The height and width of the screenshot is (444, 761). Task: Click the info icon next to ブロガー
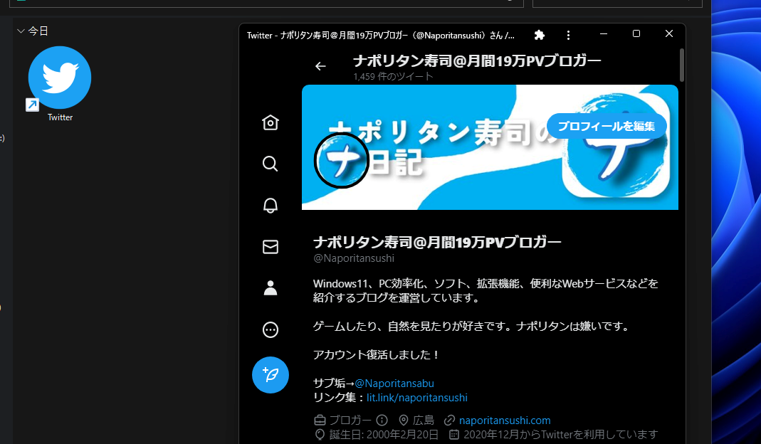pyautogui.click(x=382, y=421)
